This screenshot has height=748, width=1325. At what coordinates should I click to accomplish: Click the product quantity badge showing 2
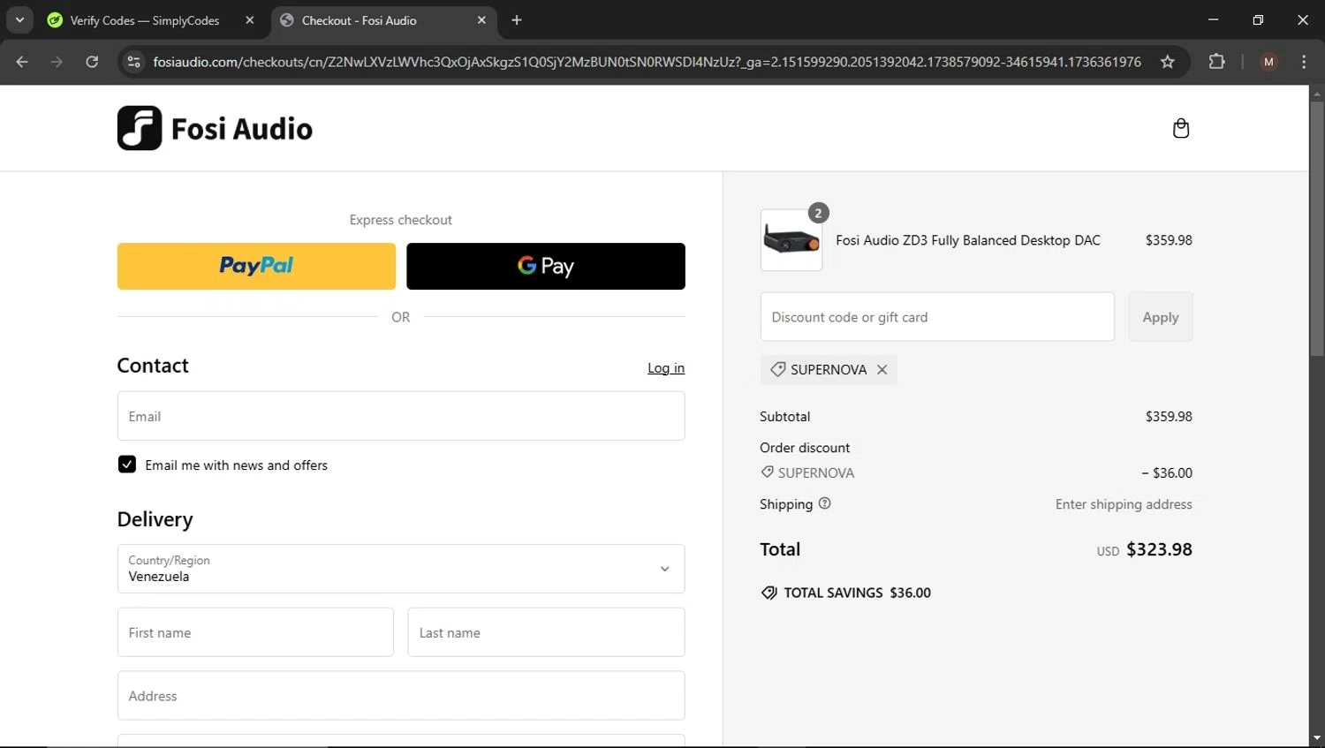coord(818,213)
